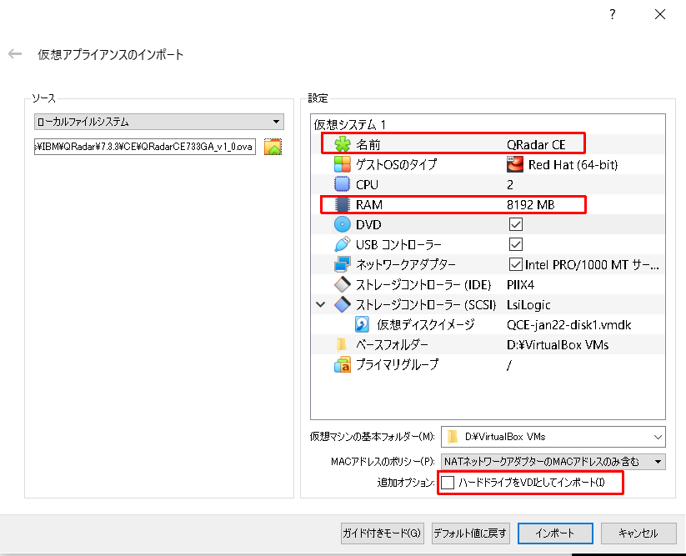
Task: Click the 8192 MB RAM value
Action: (530, 204)
